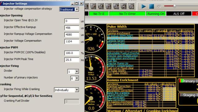Minimize the Injector Settings window
Screen dimensions: 198x112
pyautogui.click(x=72, y=3)
